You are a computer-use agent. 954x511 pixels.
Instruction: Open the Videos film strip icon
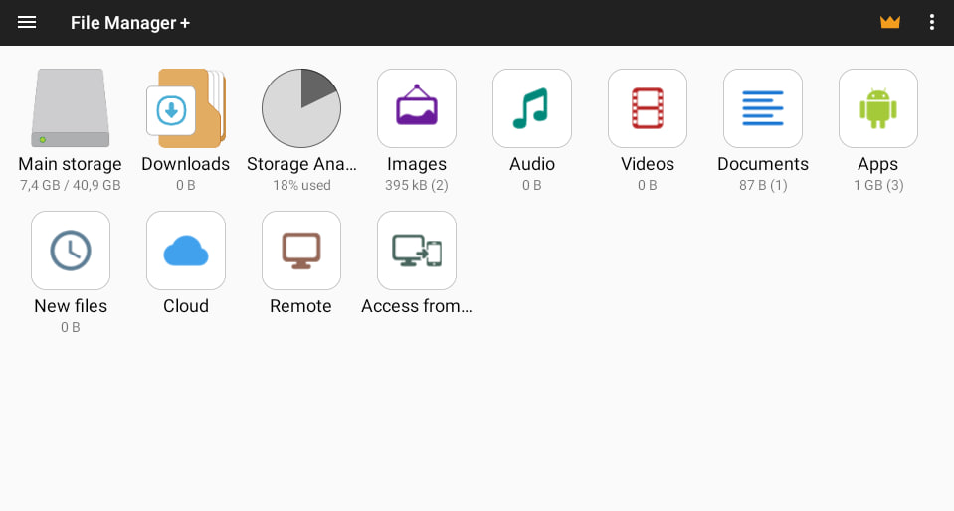click(x=647, y=108)
